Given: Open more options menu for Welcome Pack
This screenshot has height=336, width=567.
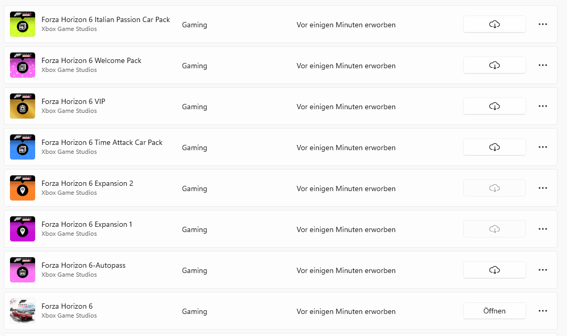Looking at the screenshot, I should pyautogui.click(x=543, y=65).
